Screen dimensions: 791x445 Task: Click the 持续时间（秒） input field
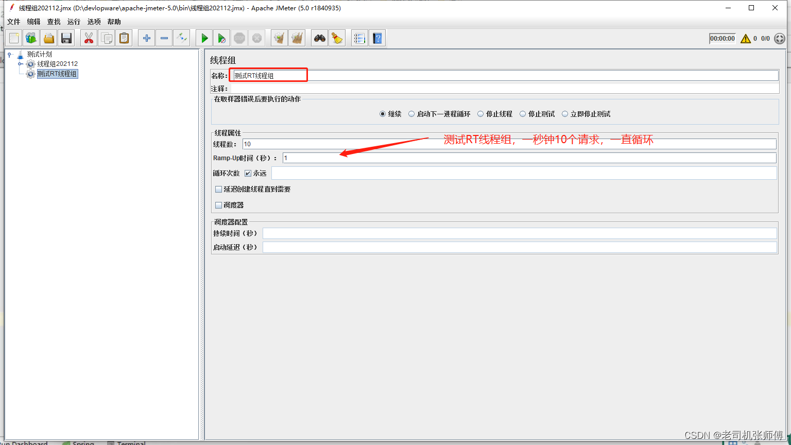click(520, 233)
